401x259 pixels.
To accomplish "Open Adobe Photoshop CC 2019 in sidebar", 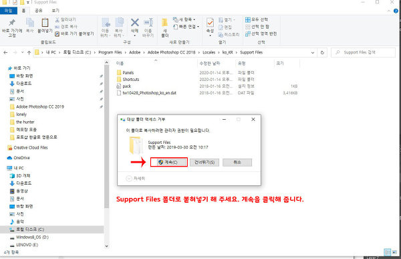I will [x=37, y=106].
